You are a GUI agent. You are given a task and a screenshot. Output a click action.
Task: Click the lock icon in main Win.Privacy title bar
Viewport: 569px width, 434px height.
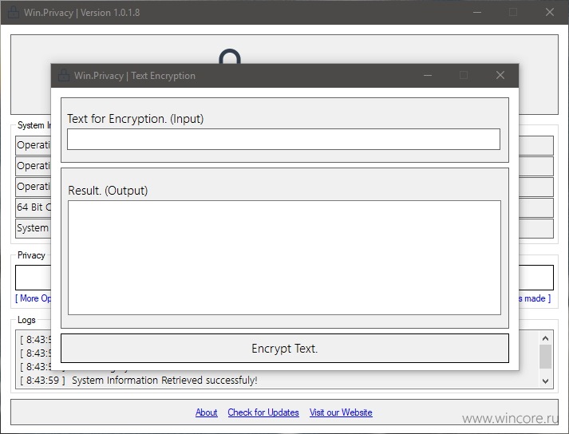14,12
